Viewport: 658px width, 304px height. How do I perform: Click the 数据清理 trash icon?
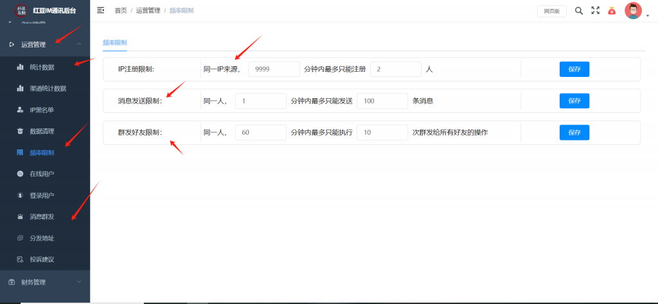click(20, 131)
